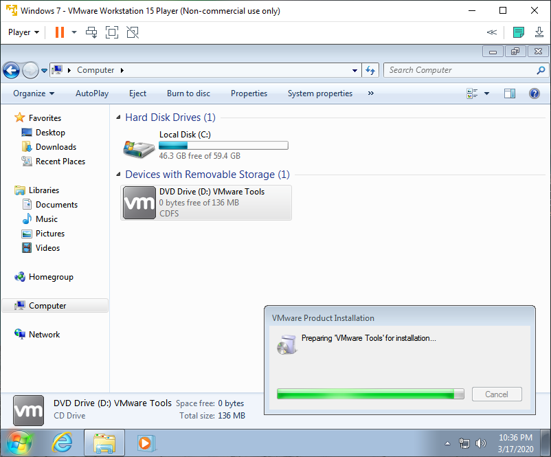Open the address bar history dropdown

pos(355,71)
